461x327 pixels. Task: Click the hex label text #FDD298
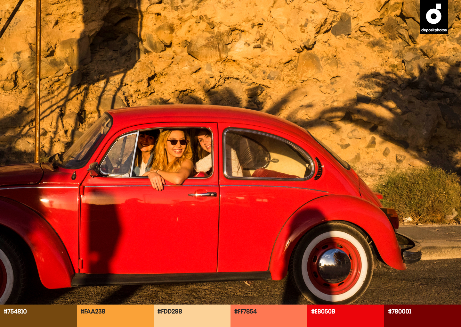[170, 311]
